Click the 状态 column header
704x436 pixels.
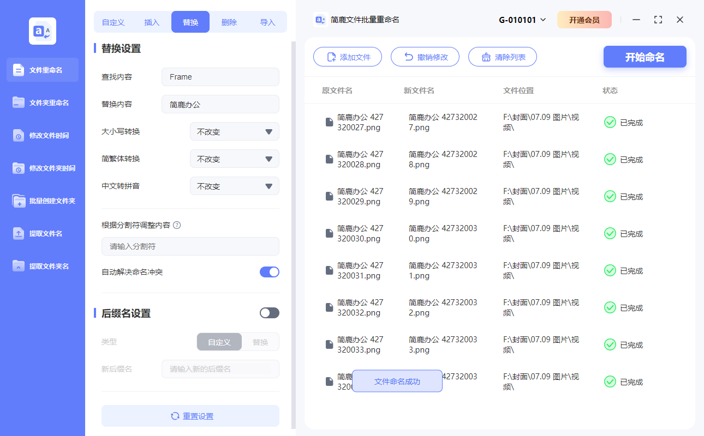coord(610,90)
